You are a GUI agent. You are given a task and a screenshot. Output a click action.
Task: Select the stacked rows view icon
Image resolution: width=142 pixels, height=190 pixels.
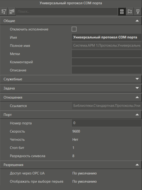pos(122,11)
